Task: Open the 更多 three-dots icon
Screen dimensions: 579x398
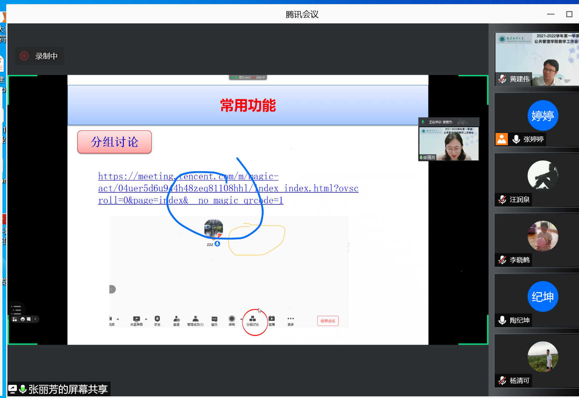Action: click(x=291, y=319)
